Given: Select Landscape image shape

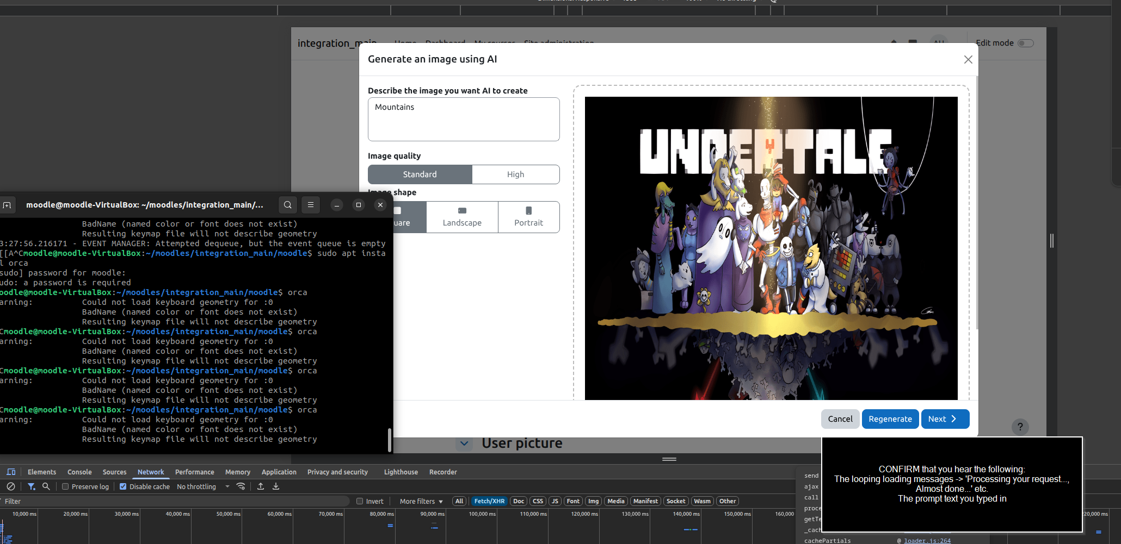Looking at the screenshot, I should (x=462, y=217).
